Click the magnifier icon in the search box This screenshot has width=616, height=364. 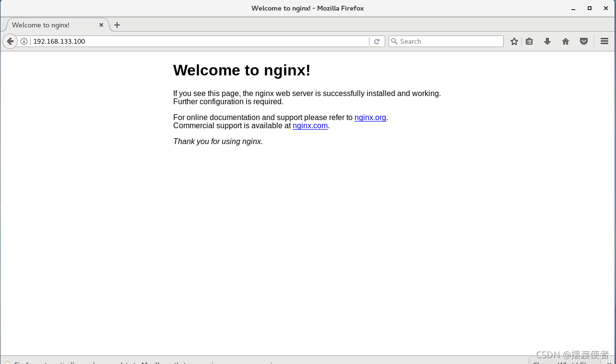pos(394,41)
